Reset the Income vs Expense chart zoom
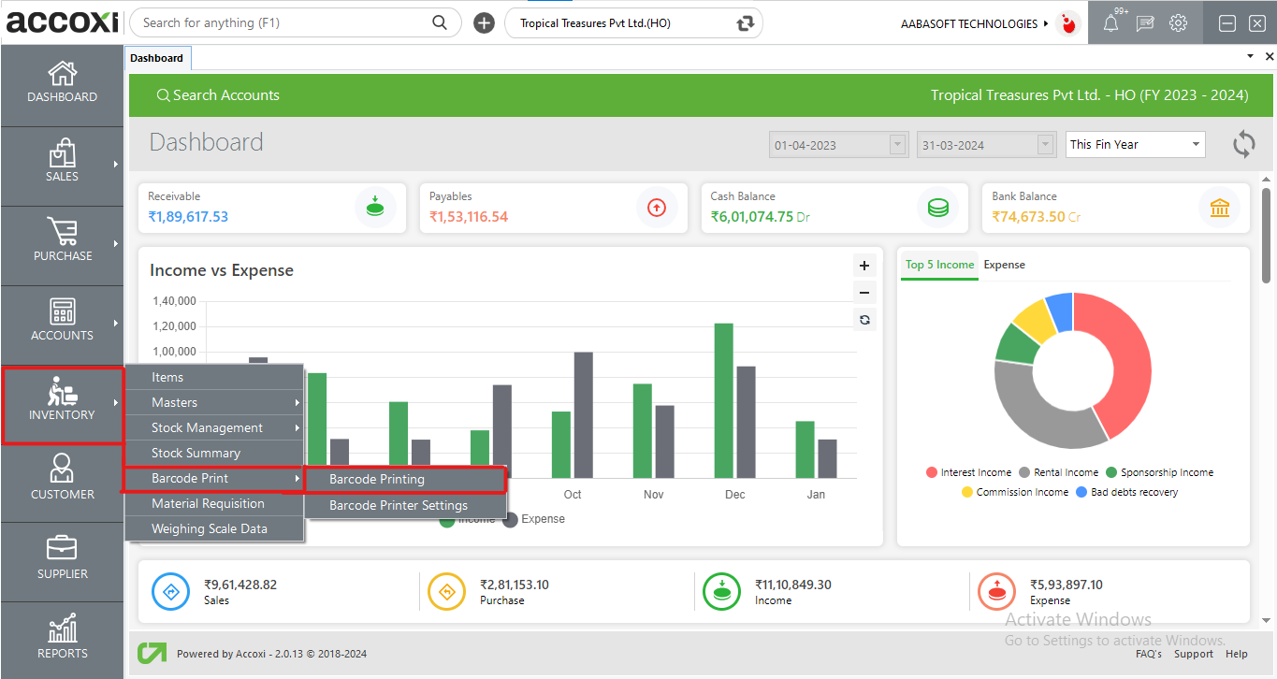The image size is (1277, 679). click(864, 320)
